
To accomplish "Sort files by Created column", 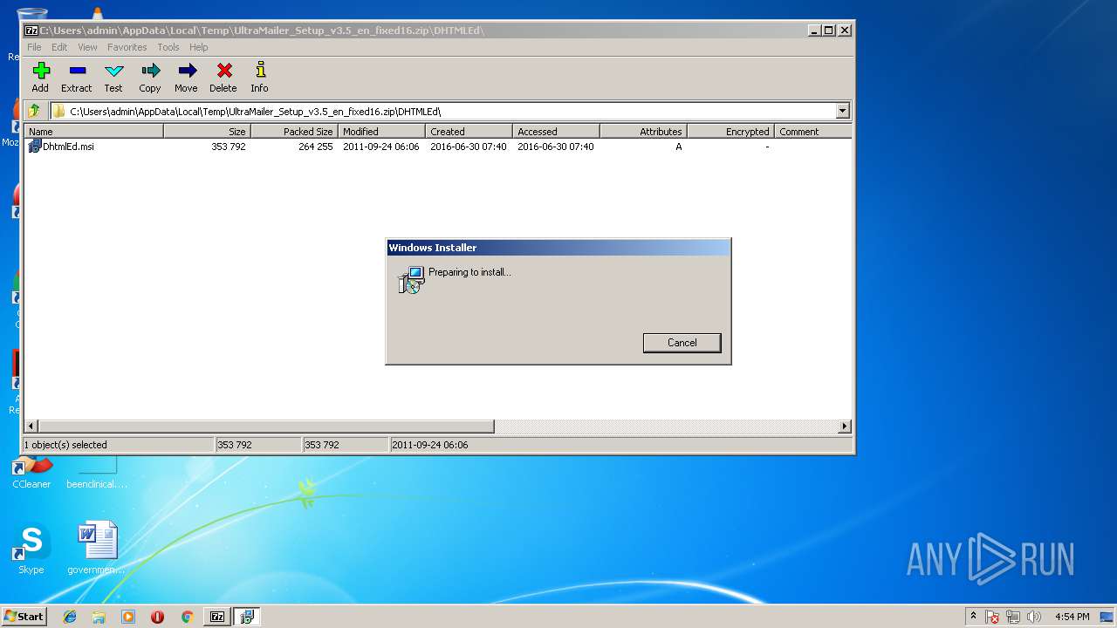I will point(469,132).
